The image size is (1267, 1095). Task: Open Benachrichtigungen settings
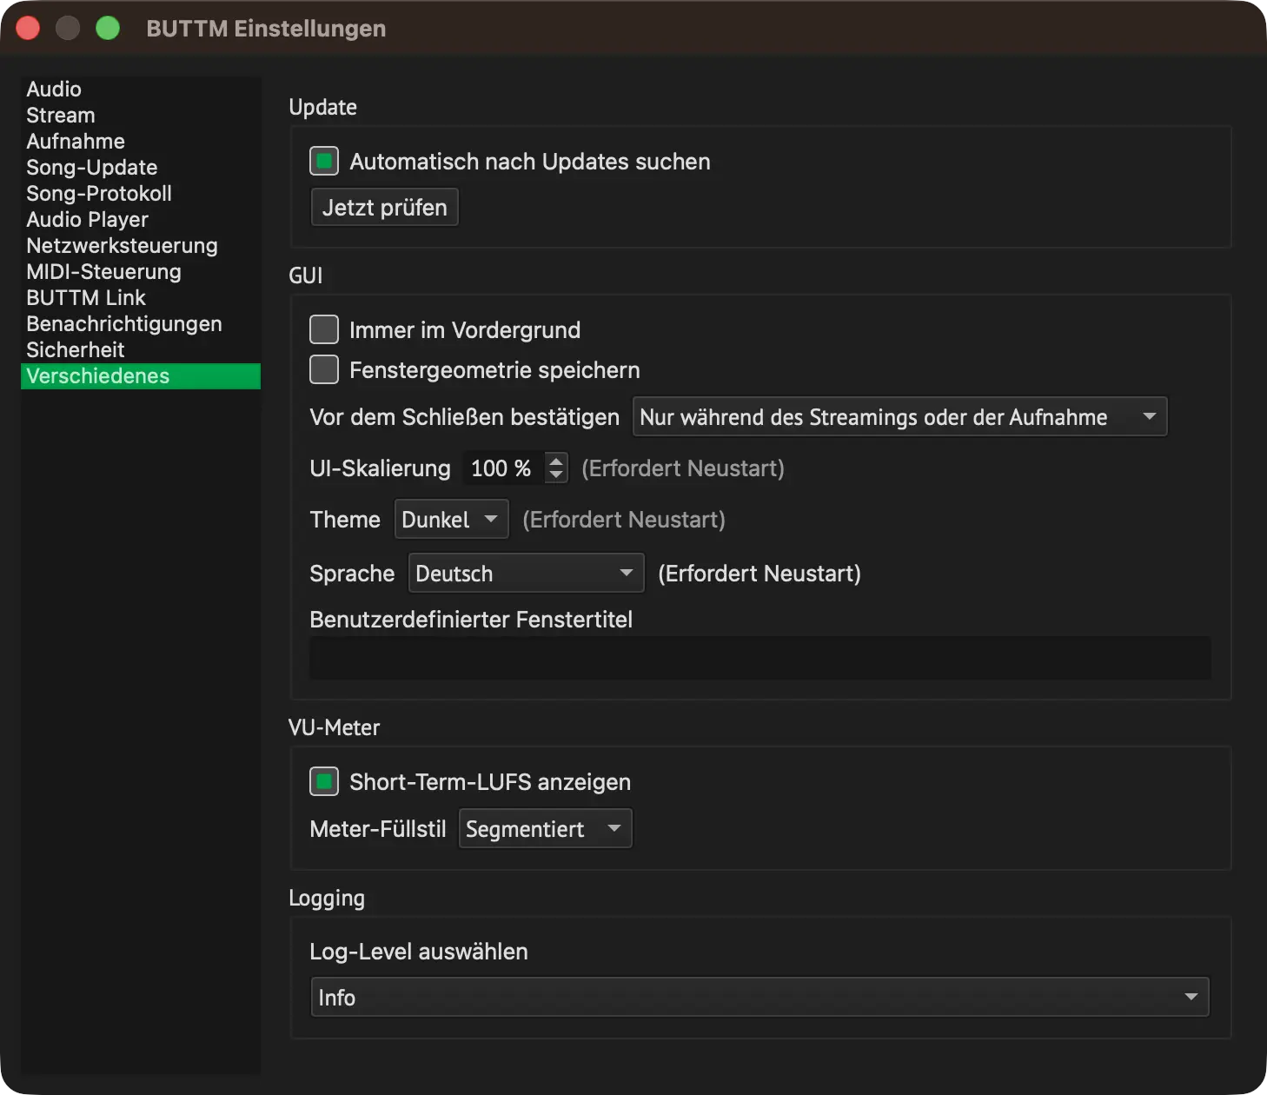point(141,324)
